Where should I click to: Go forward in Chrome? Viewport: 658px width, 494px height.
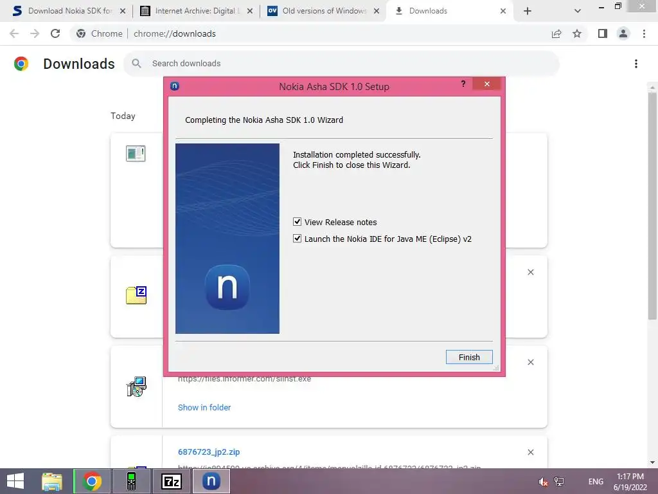tap(35, 33)
